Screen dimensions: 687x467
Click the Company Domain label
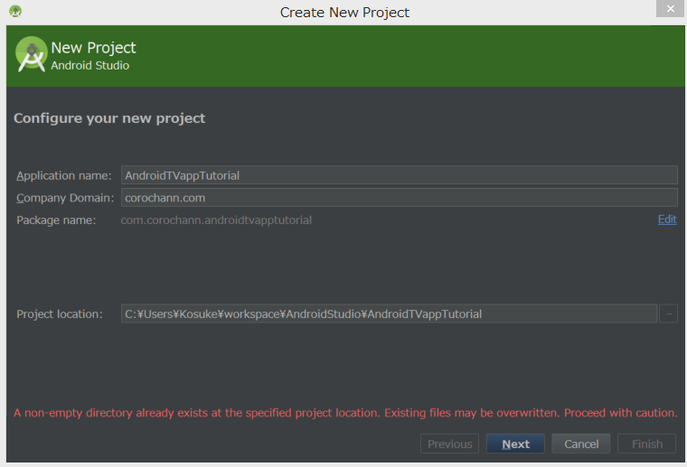(65, 198)
